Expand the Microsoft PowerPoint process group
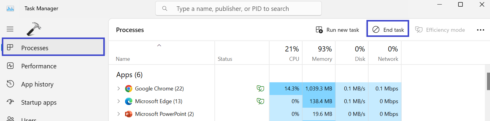The width and height of the screenshot is (490, 121). [x=119, y=114]
